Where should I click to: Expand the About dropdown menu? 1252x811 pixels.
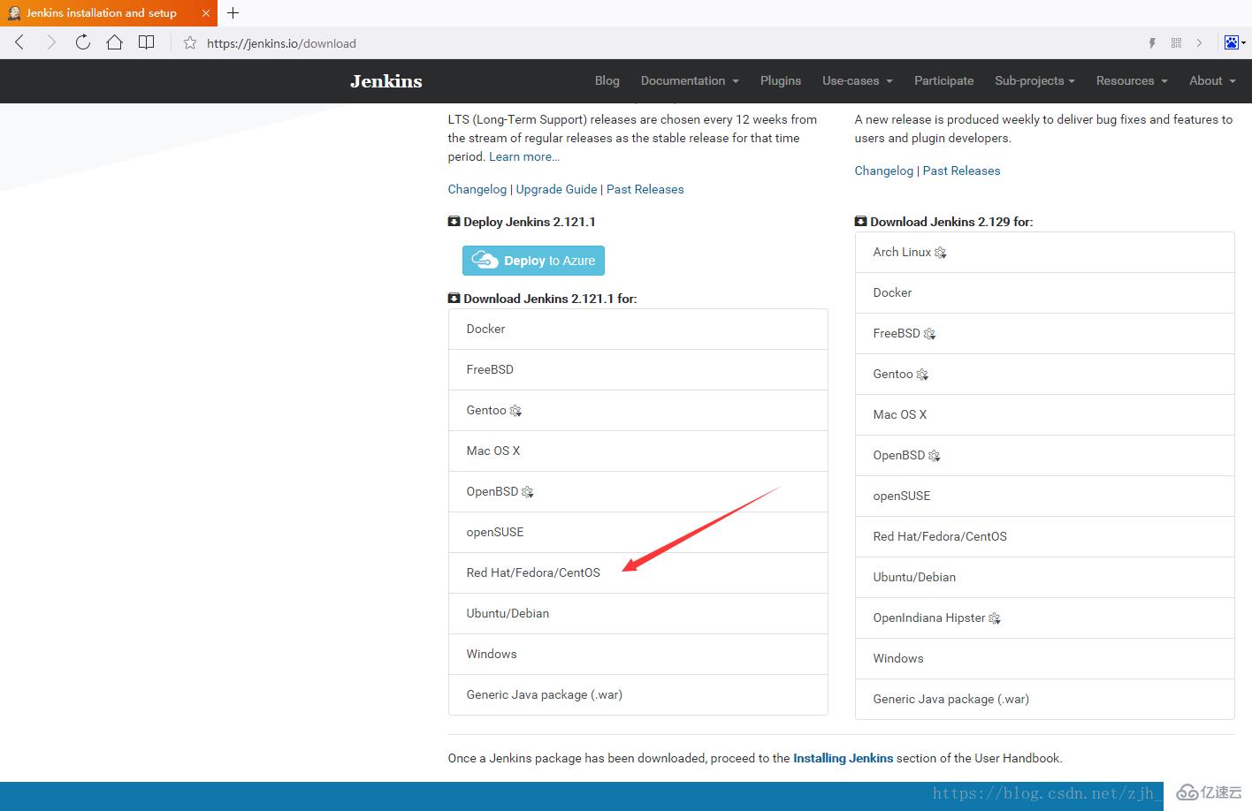pyautogui.click(x=1212, y=80)
